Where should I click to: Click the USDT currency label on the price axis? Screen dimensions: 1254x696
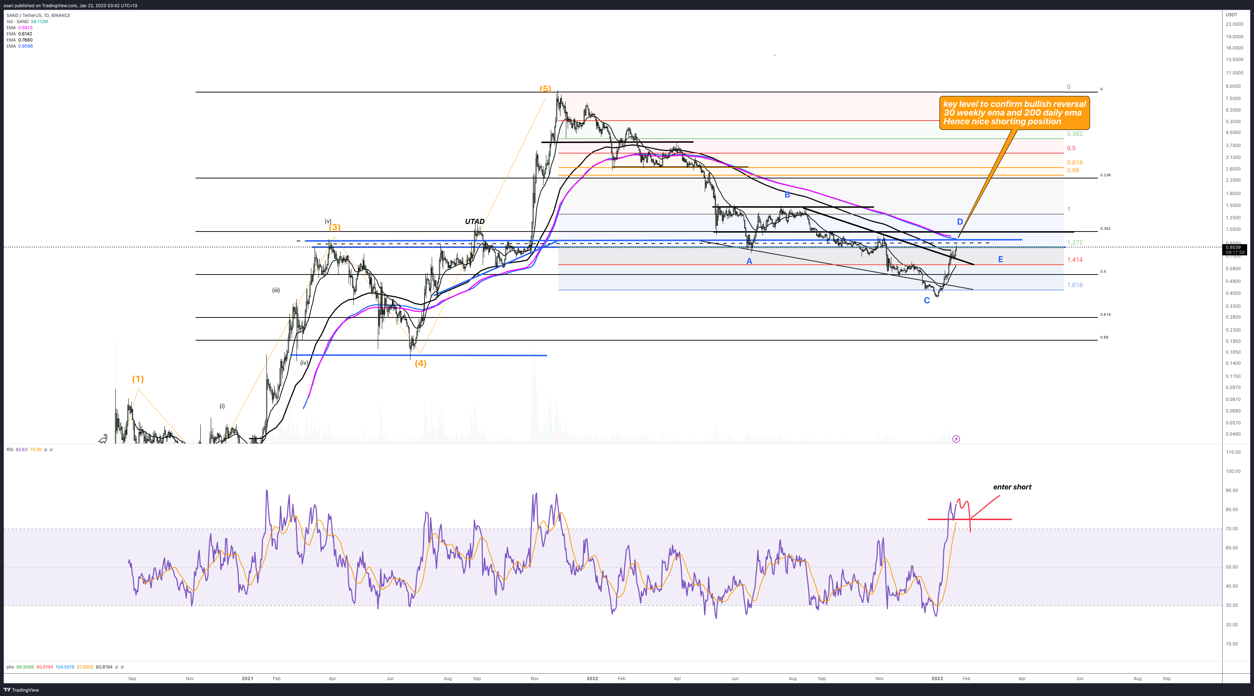coord(1231,14)
